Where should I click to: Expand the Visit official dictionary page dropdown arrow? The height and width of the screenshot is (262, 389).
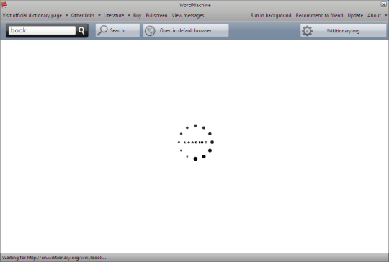[67, 15]
